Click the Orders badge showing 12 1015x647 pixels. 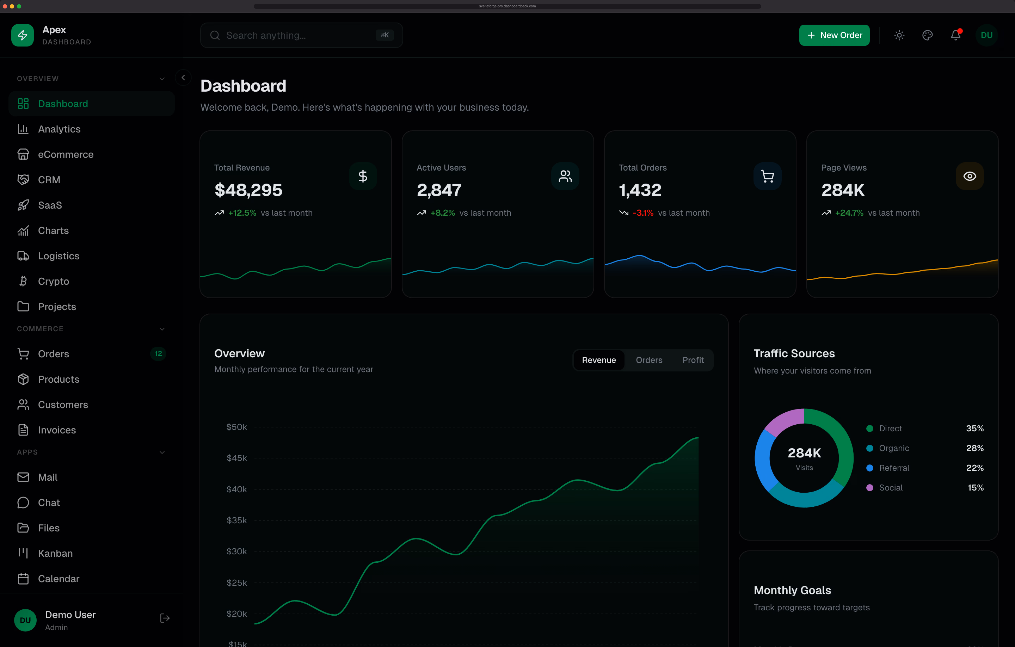click(158, 354)
